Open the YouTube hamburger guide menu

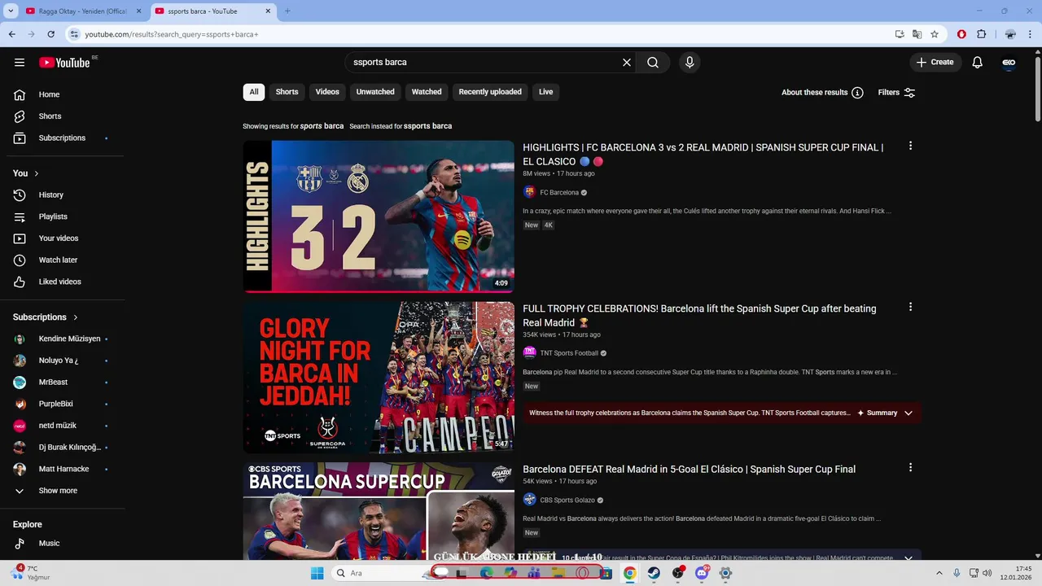point(20,63)
